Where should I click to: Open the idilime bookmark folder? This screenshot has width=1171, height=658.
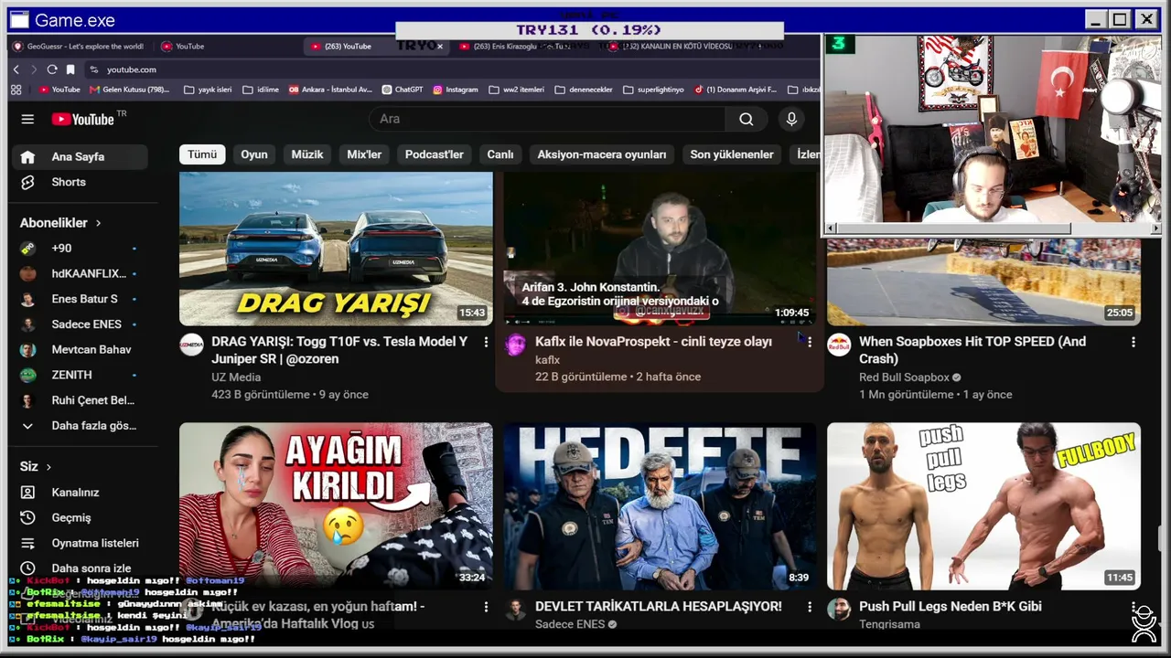[260, 90]
